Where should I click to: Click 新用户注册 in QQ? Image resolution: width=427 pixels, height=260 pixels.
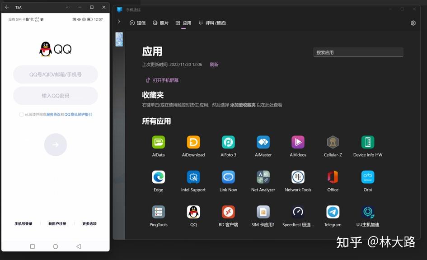(x=57, y=223)
